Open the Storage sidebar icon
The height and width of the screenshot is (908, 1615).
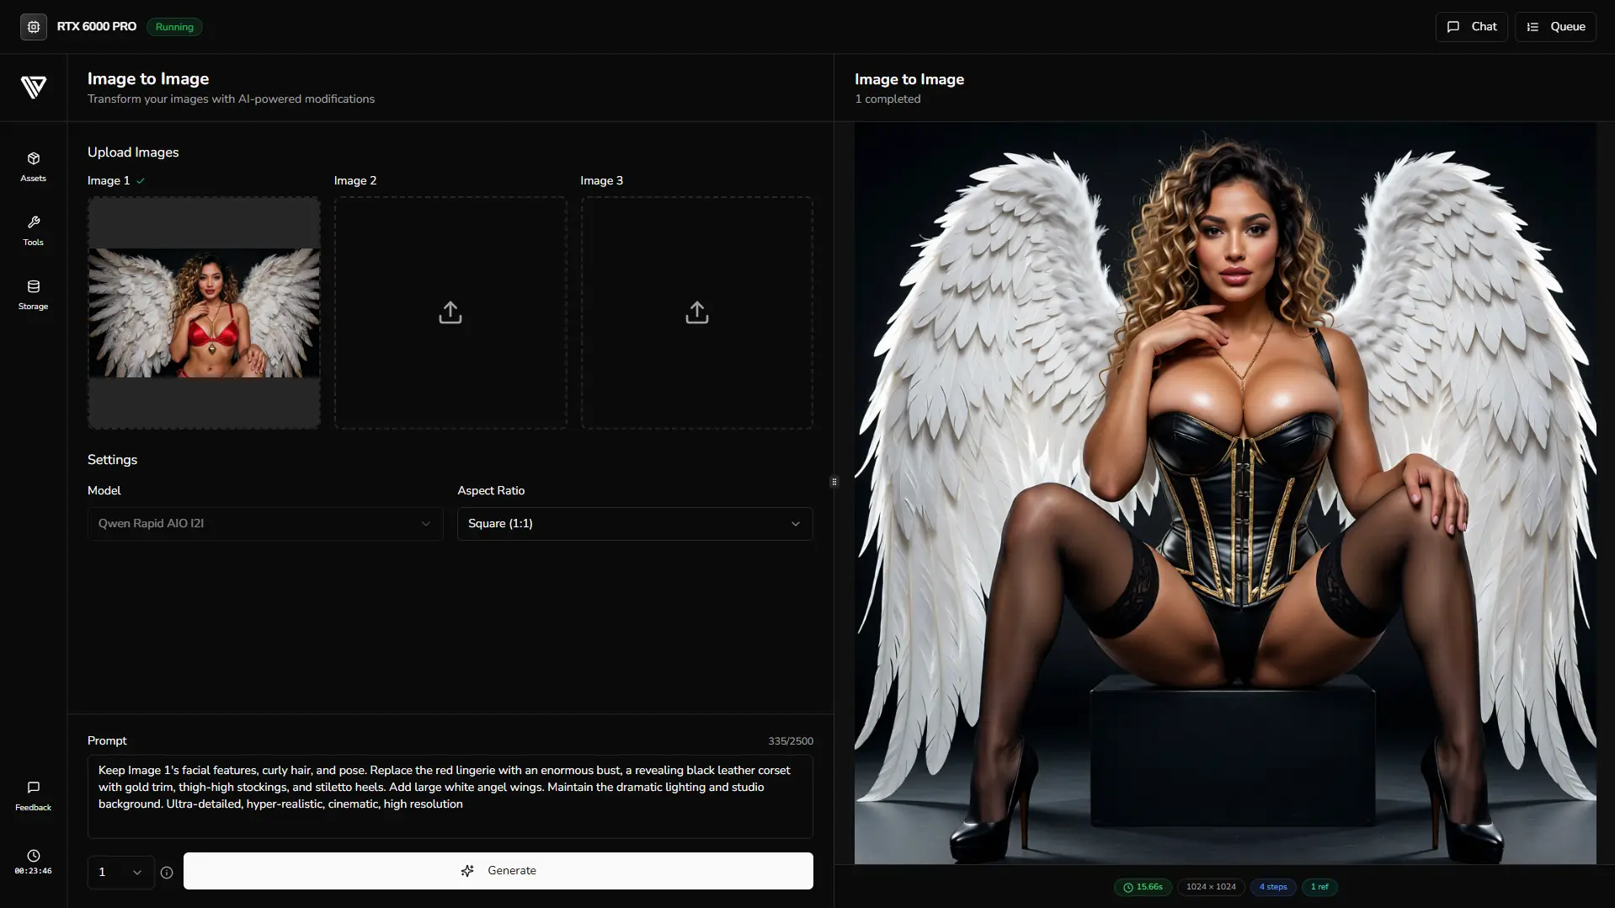pyautogui.click(x=34, y=287)
